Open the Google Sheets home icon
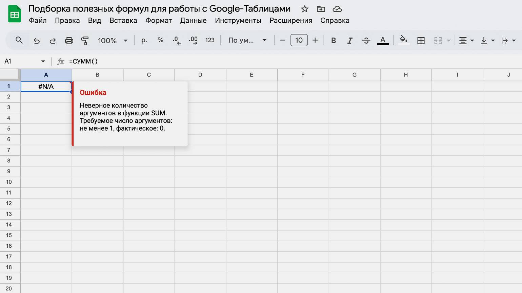Image resolution: width=522 pixels, height=293 pixels. pos(14,15)
